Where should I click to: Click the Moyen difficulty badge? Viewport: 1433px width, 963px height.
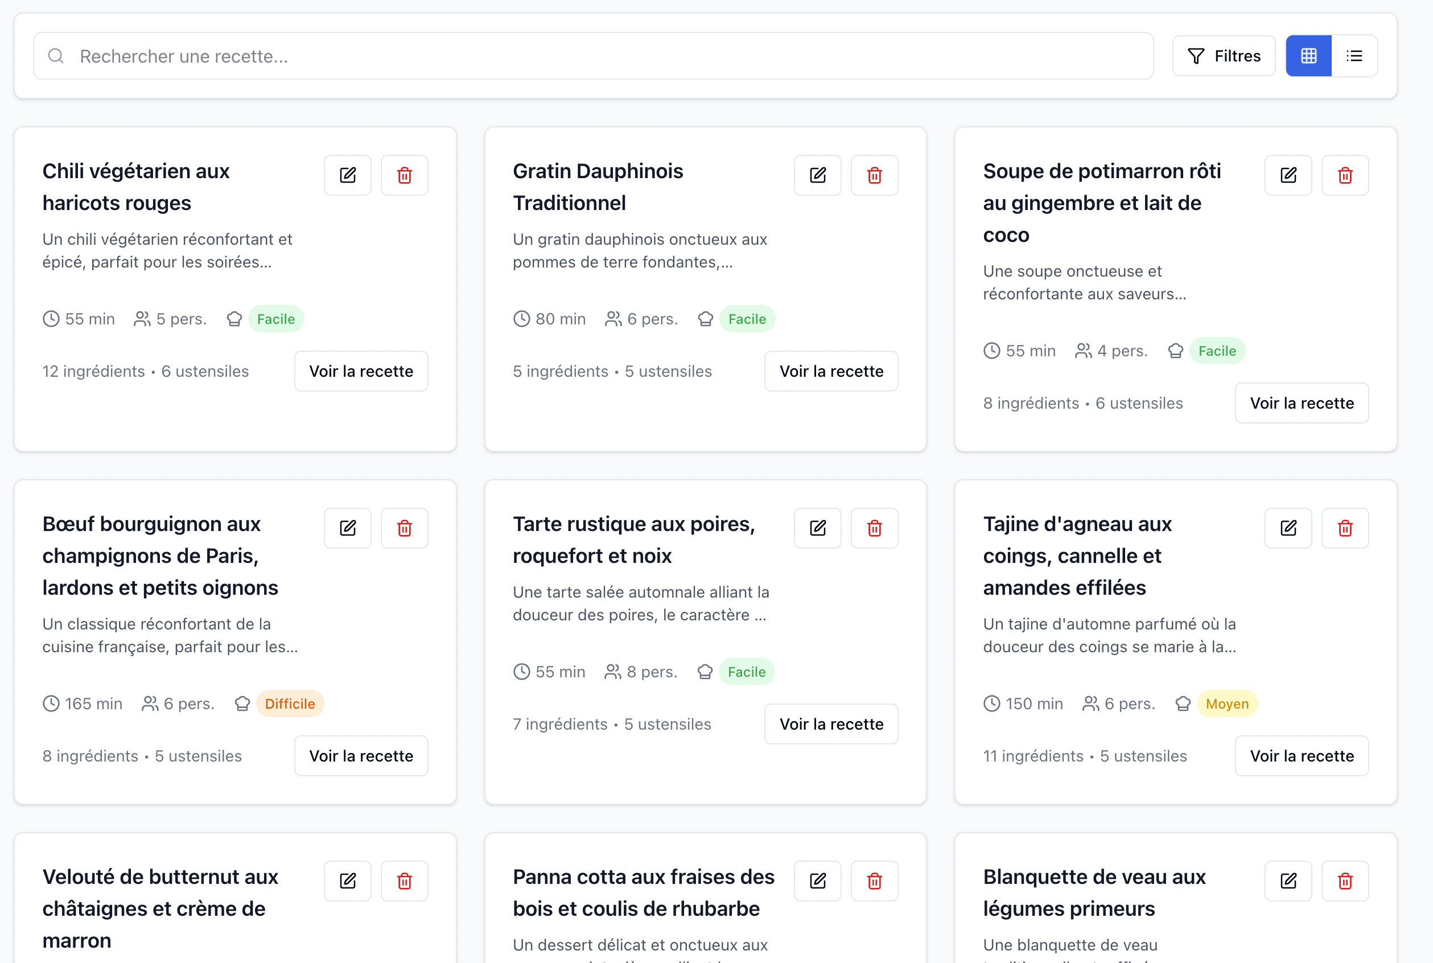(x=1227, y=704)
